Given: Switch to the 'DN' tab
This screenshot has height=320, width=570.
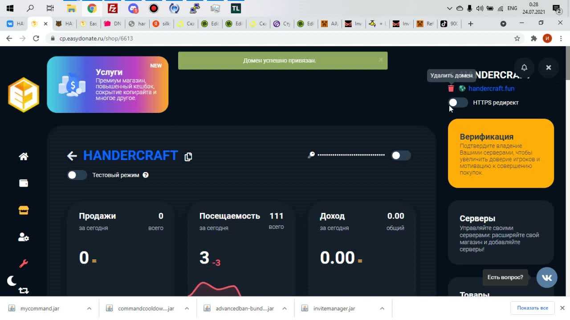Looking at the screenshot, I should click(x=112, y=24).
